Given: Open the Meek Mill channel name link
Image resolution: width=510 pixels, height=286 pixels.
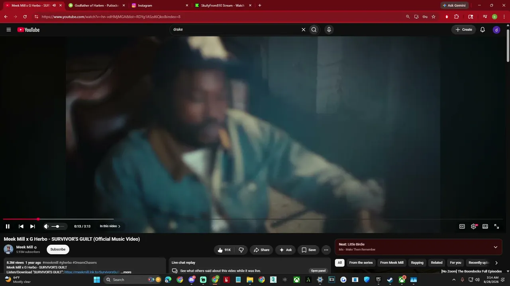Looking at the screenshot, I should [25, 247].
